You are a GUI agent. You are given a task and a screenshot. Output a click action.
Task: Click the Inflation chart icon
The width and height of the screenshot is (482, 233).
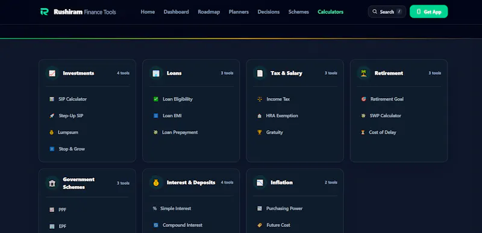pyautogui.click(x=260, y=182)
